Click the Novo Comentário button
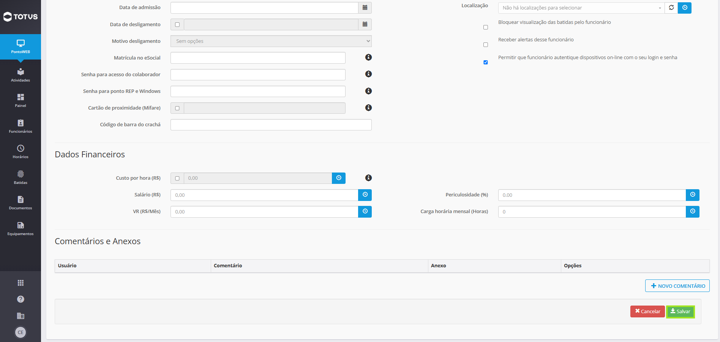720x342 pixels. coord(677,286)
